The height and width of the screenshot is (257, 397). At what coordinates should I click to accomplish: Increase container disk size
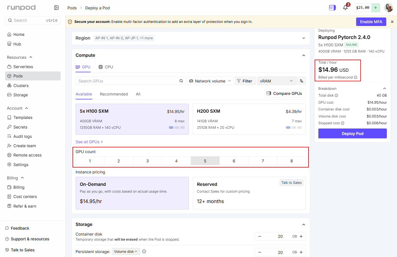point(301,236)
